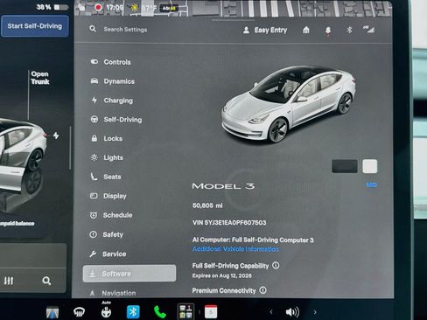Open the Calendar app in dock
This screenshot has width=427, height=320.
pyautogui.click(x=211, y=312)
